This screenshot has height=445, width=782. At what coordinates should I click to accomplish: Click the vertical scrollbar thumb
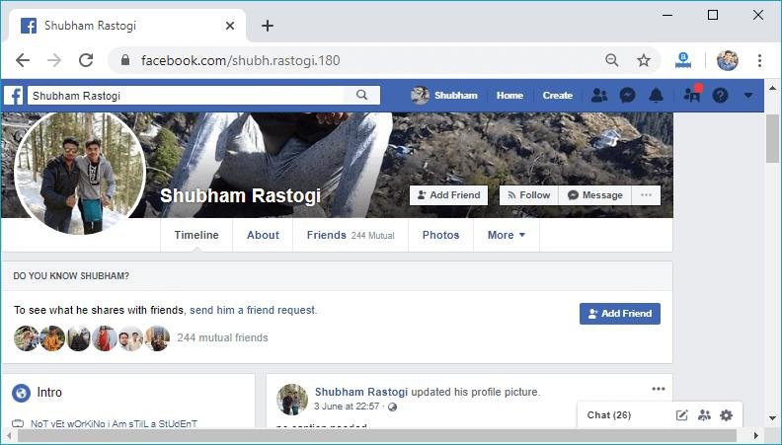[772, 138]
